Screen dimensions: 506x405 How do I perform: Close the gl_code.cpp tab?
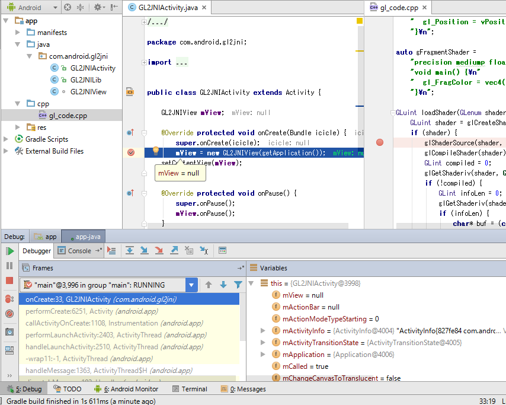coord(425,8)
